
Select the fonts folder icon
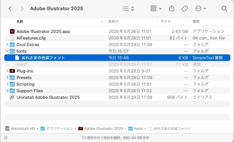tap(12, 51)
